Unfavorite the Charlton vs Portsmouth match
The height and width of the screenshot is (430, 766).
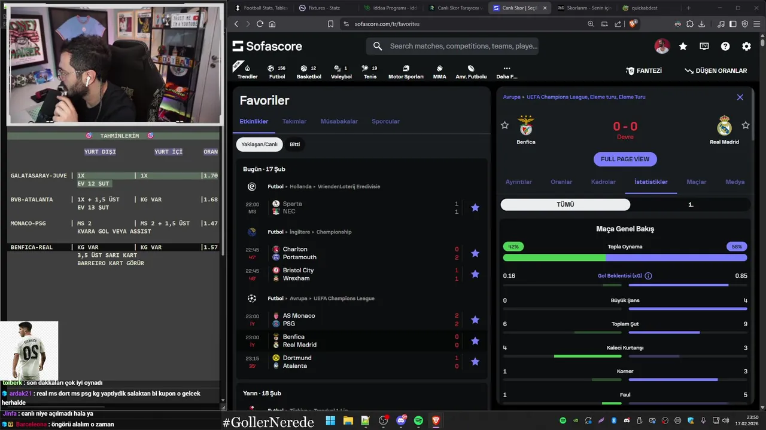(475, 253)
